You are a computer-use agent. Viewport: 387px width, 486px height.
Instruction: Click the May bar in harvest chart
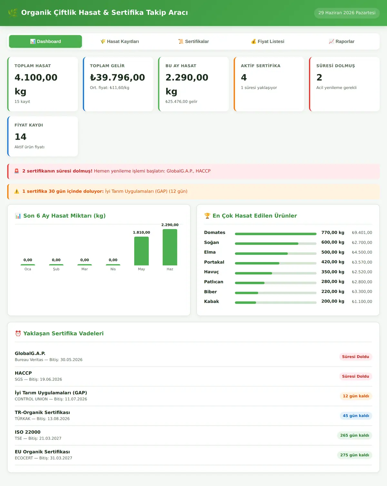tap(142, 251)
